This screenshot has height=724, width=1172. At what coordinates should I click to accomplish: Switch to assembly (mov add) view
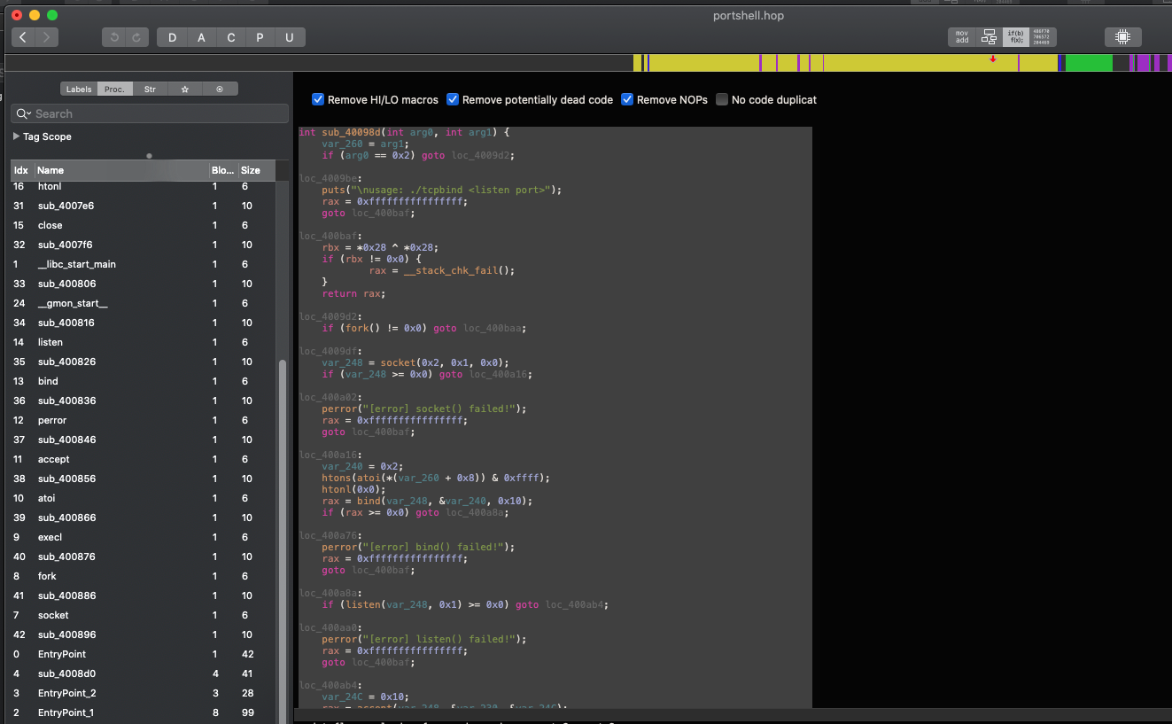[x=961, y=37]
